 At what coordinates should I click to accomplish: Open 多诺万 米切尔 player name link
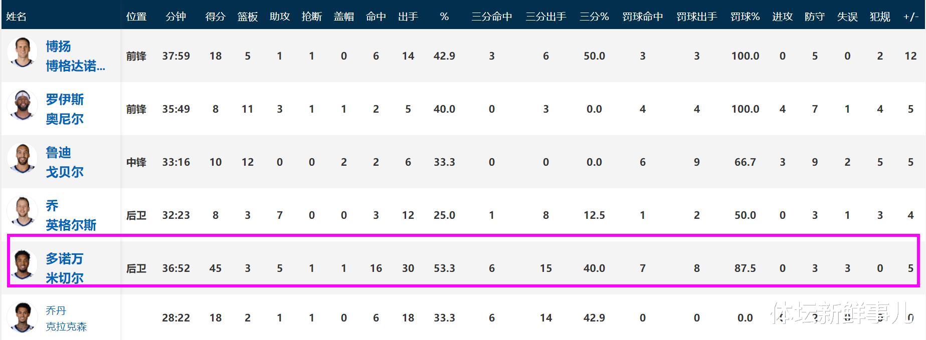tap(65, 268)
